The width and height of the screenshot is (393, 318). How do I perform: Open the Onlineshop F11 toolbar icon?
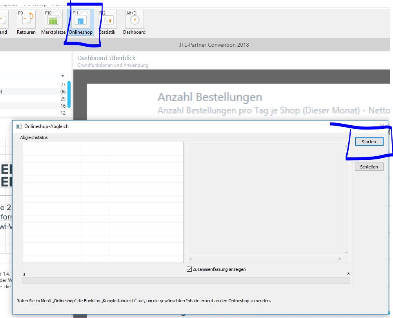(x=80, y=22)
